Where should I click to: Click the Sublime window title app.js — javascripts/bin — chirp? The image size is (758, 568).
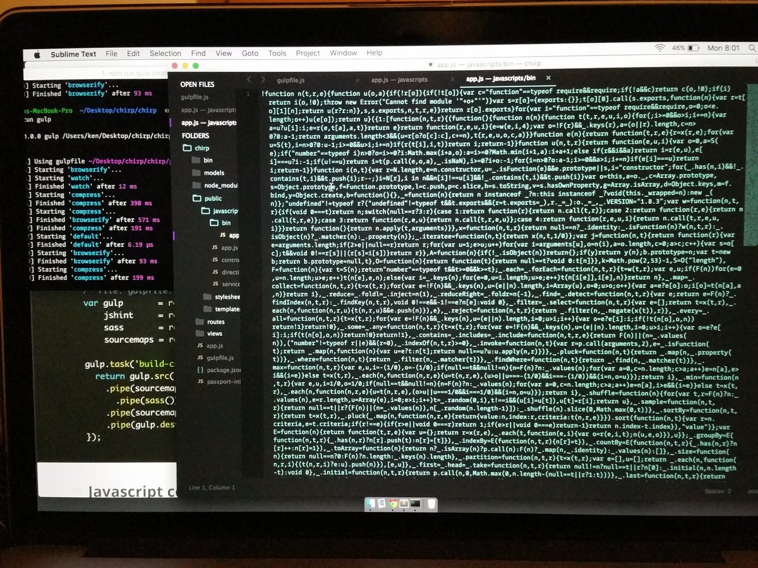[x=490, y=64]
